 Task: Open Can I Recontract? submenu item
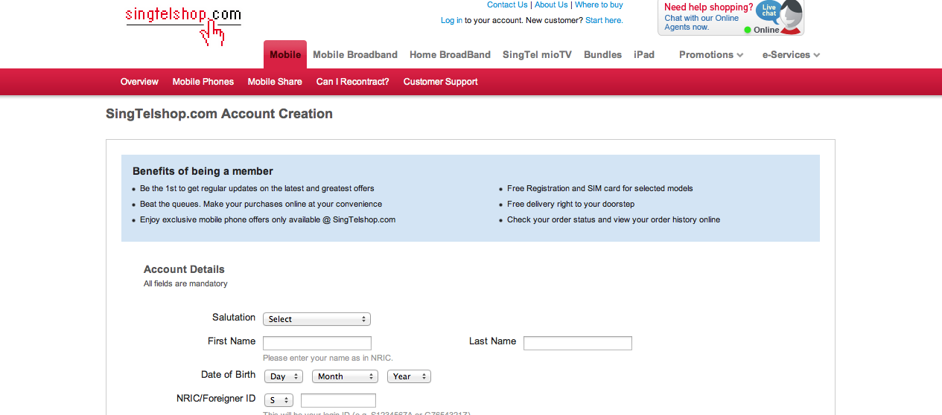coord(352,82)
